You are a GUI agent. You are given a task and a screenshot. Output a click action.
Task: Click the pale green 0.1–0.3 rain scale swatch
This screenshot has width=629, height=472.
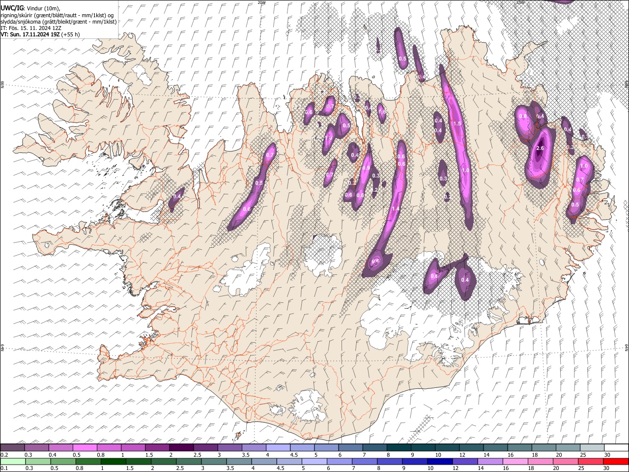(x=12, y=462)
